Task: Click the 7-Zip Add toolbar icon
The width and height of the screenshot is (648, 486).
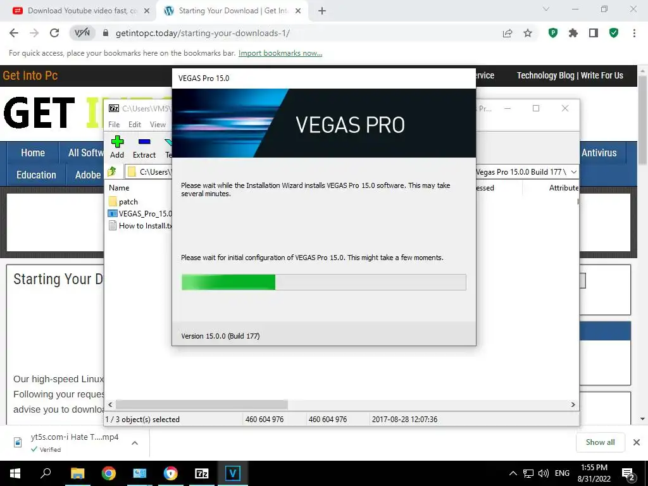Action: (117, 147)
